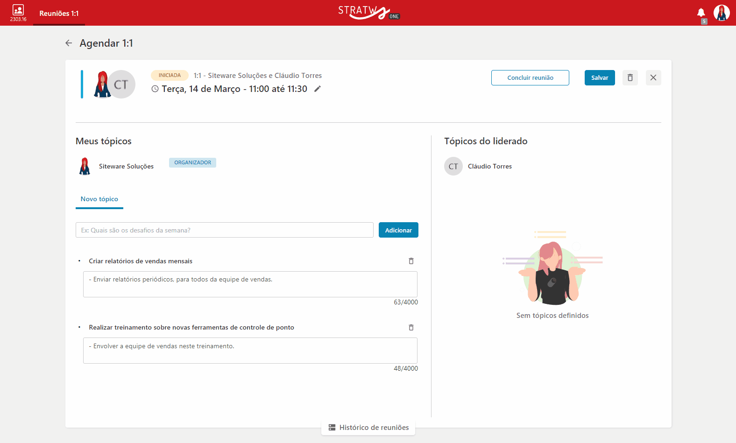Click the Stratws One logo
736x443 pixels.
pos(369,13)
